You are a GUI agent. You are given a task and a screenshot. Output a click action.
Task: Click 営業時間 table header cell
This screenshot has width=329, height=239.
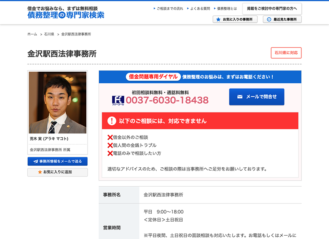(119, 221)
